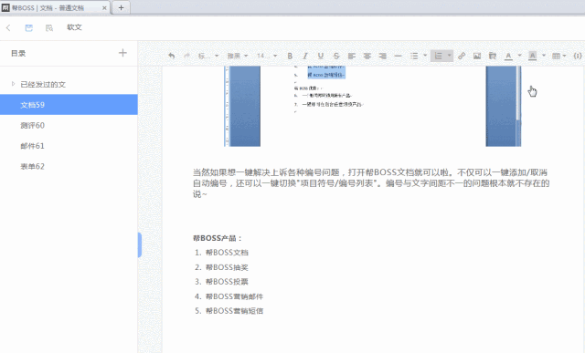The width and height of the screenshot is (585, 353).
Task: Go back with the left arrow
Action: tap(8, 27)
